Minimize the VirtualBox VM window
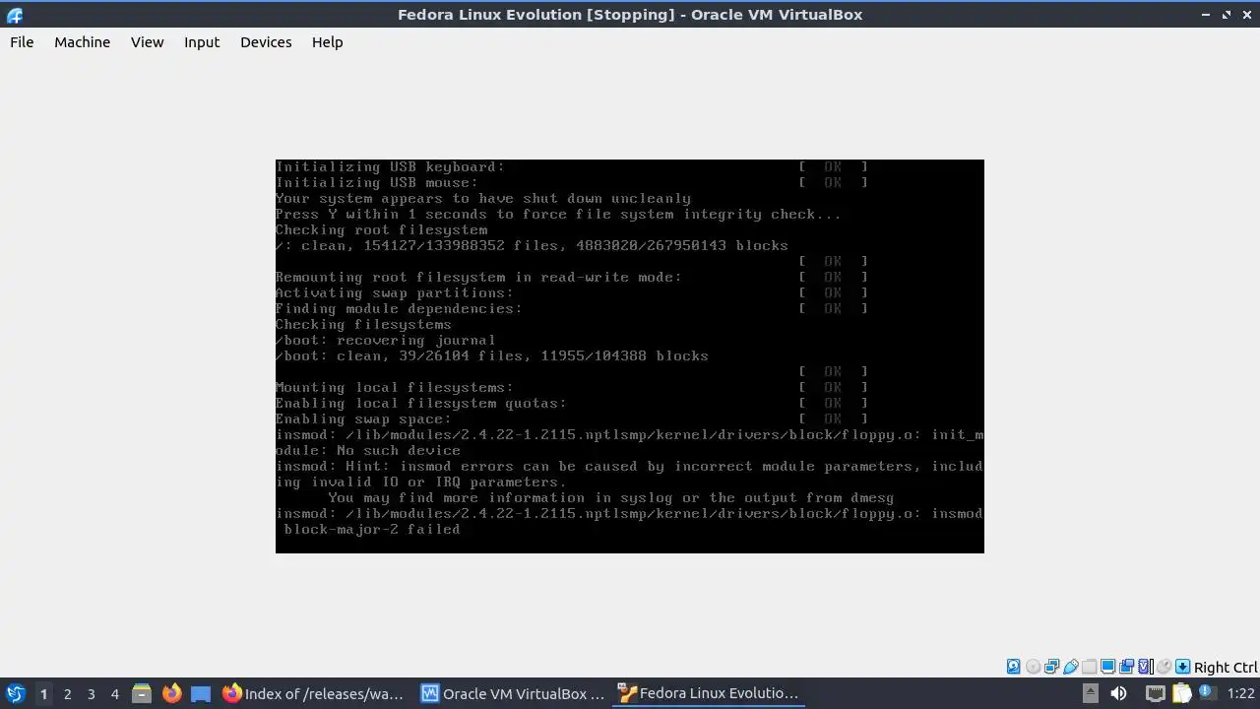This screenshot has width=1260, height=709. pyautogui.click(x=1206, y=15)
